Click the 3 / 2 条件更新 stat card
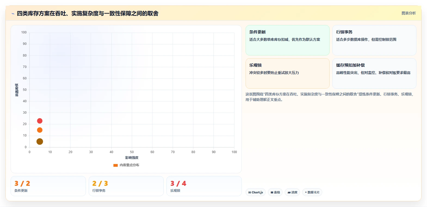Screen dimensions: 427x207 48,186
